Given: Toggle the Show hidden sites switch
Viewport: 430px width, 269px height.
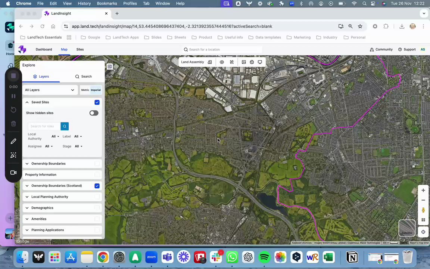Looking at the screenshot, I should coord(93,113).
